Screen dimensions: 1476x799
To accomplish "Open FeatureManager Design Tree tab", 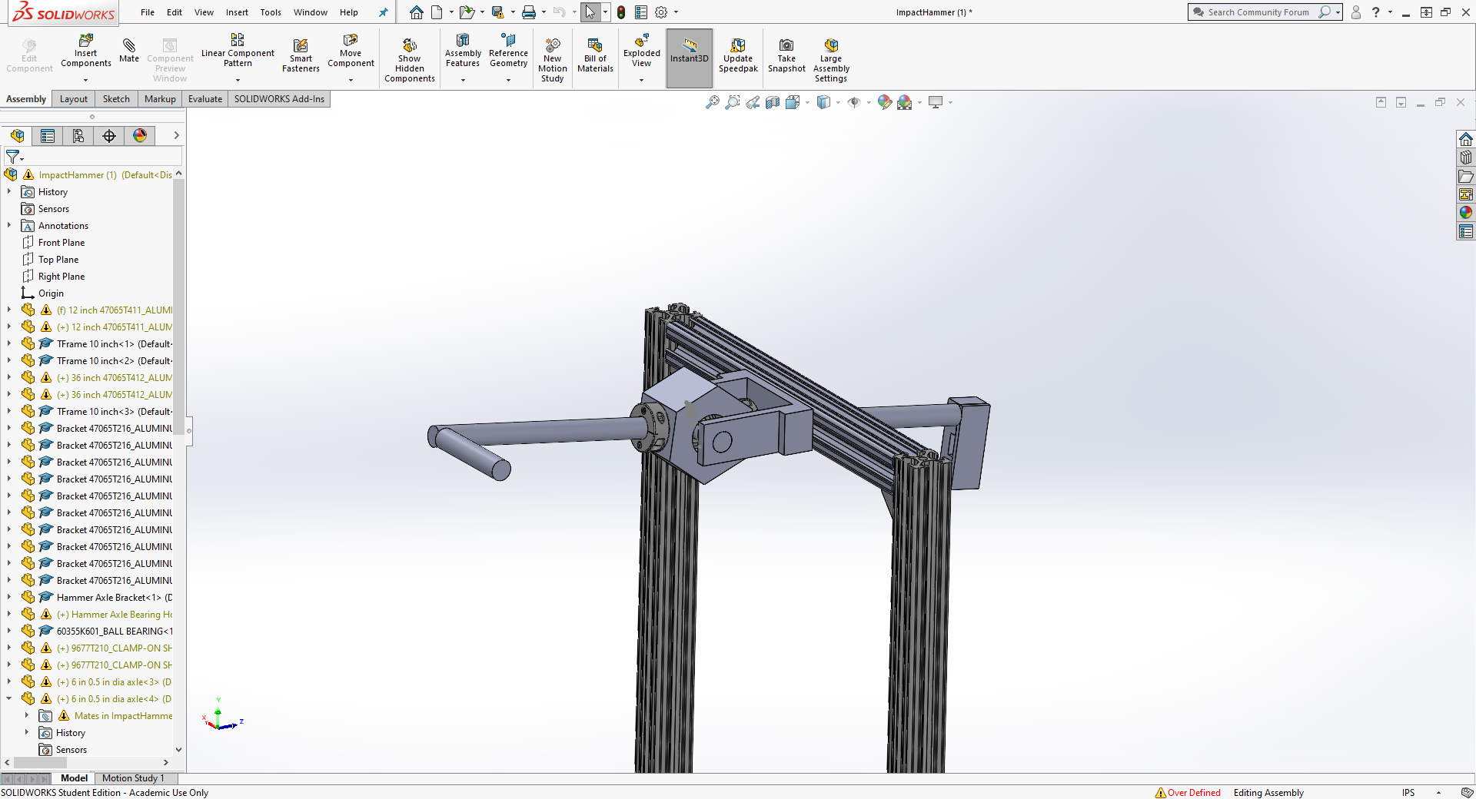I will click(17, 136).
